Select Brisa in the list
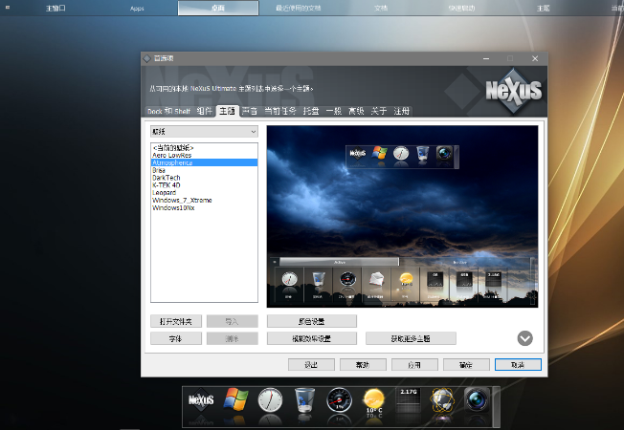Image resolution: width=624 pixels, height=430 pixels. coord(204,170)
